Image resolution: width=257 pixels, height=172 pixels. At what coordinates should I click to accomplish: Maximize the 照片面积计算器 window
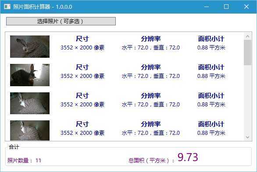[x=226, y=7]
